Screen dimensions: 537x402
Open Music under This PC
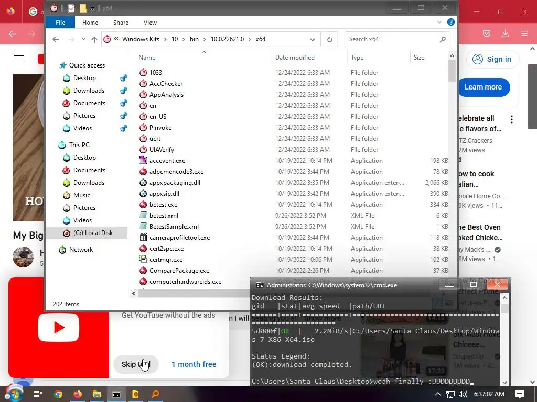coord(81,195)
